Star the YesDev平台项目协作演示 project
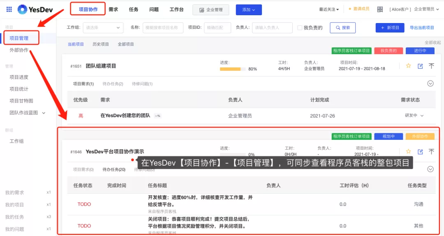Viewport: 444px width, 236px height. pyautogui.click(x=408, y=151)
